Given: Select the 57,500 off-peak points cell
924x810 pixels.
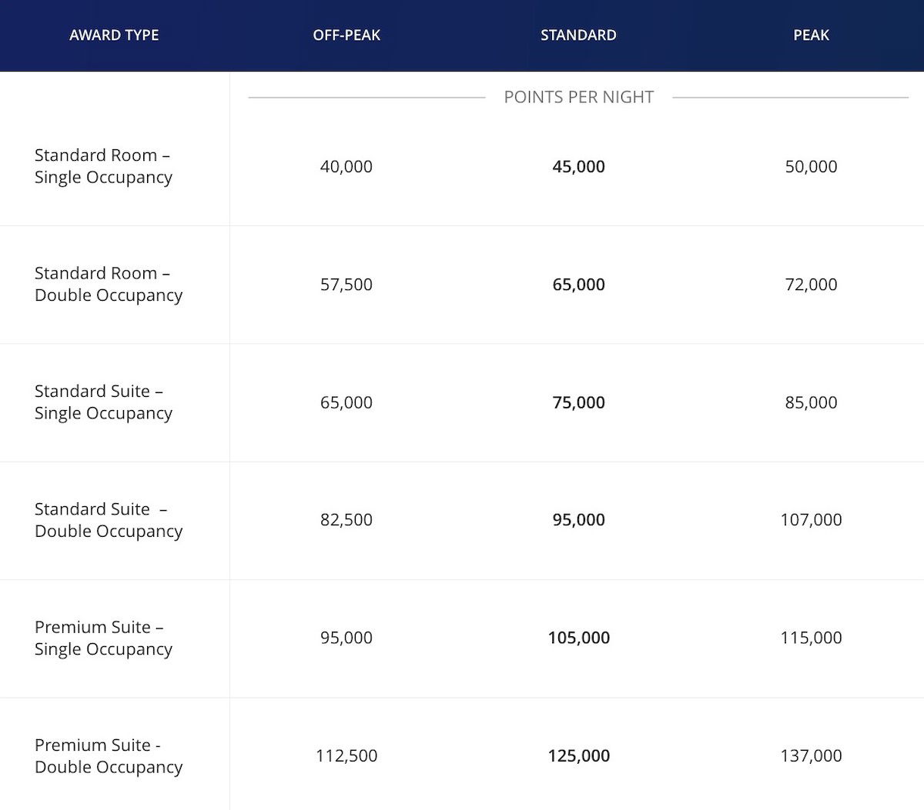Looking at the screenshot, I should (346, 284).
